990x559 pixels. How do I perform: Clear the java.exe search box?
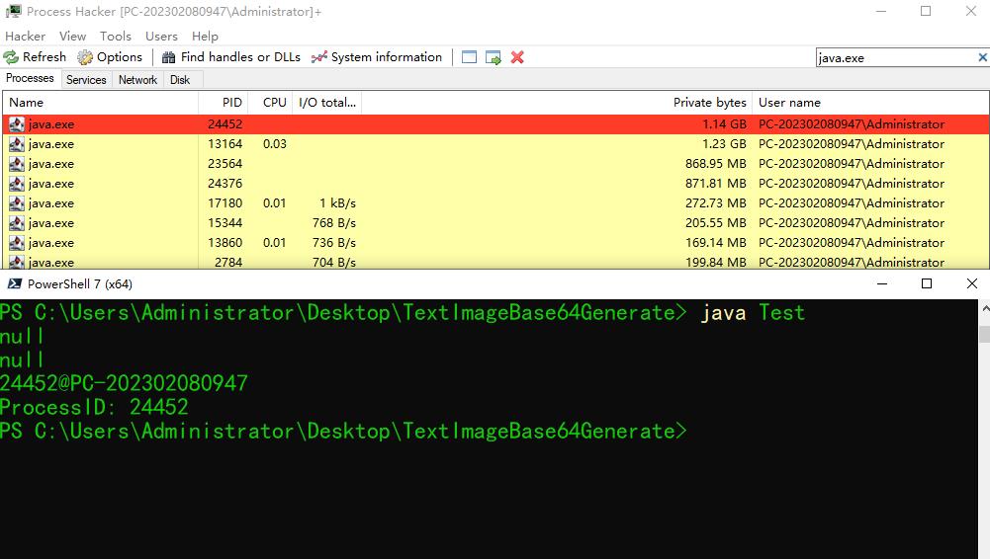[x=982, y=57]
